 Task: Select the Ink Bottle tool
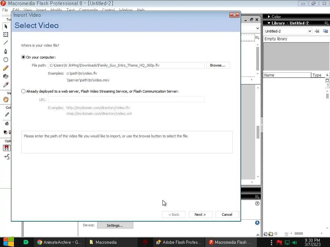tap(6, 77)
